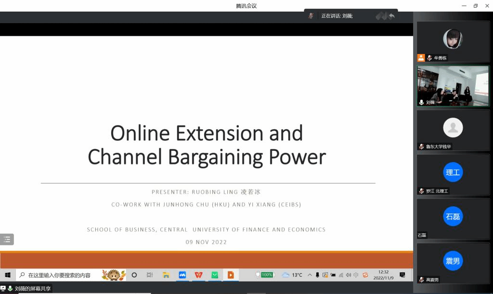Open the clock showing 12:32 date flyout
This screenshot has height=294, width=493.
384,275
